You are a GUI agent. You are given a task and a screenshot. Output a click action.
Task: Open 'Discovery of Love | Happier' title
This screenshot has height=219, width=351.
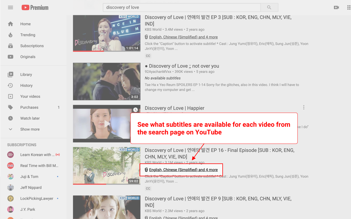coord(174,108)
